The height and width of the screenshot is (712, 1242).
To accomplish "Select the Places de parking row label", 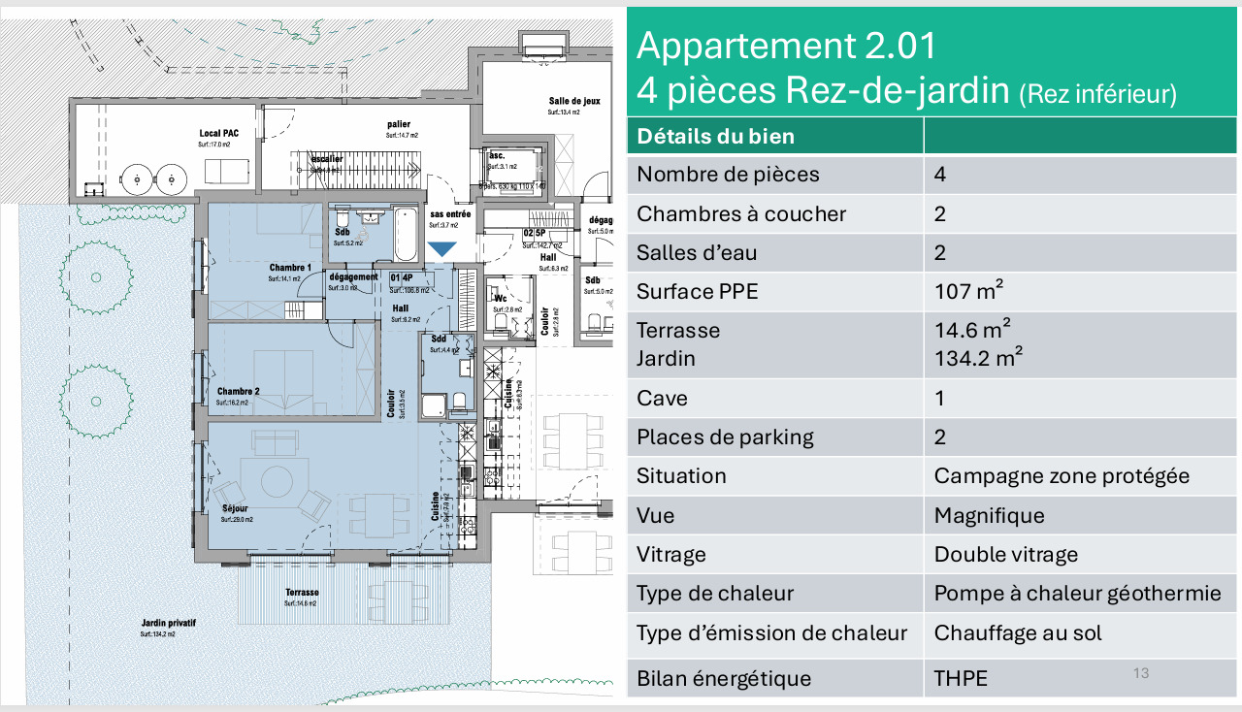I will (x=726, y=437).
